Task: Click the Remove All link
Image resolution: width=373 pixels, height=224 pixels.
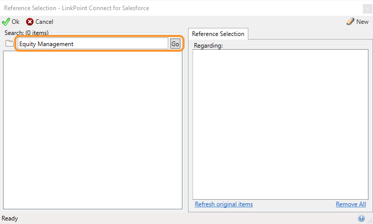Action: click(351, 204)
